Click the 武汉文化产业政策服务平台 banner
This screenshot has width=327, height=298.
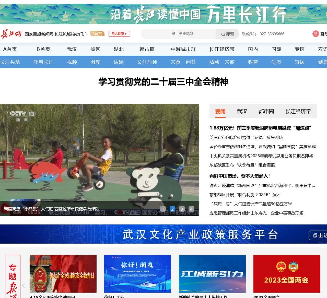[163, 234]
